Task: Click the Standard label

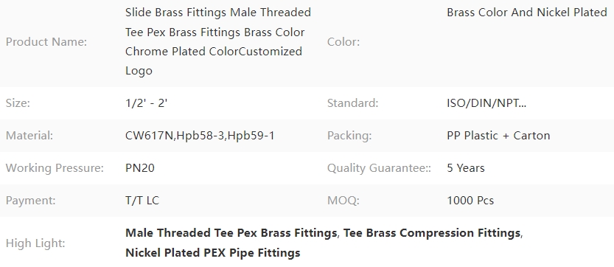Action: tap(353, 103)
